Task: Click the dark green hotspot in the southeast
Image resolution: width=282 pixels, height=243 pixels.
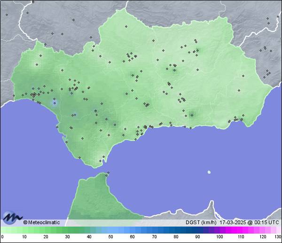Action: pos(192,114)
